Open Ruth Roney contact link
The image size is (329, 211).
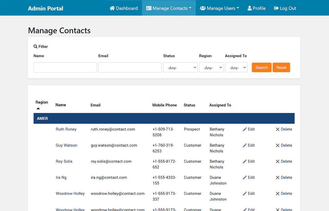[66, 129]
